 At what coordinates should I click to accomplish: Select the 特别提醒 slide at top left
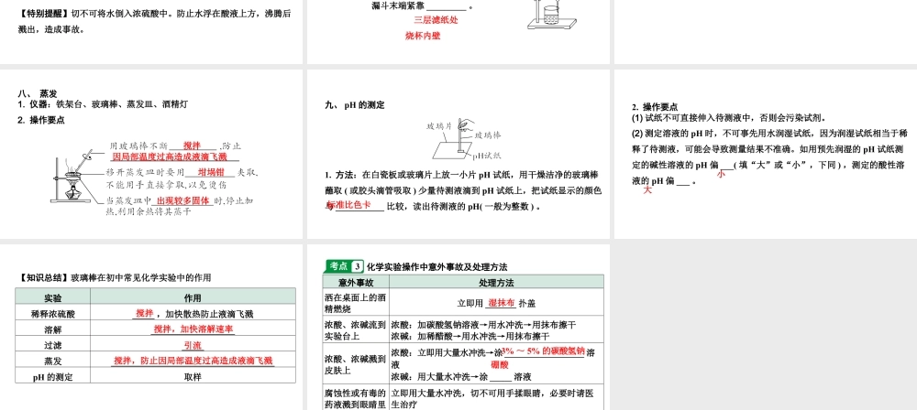(151, 32)
